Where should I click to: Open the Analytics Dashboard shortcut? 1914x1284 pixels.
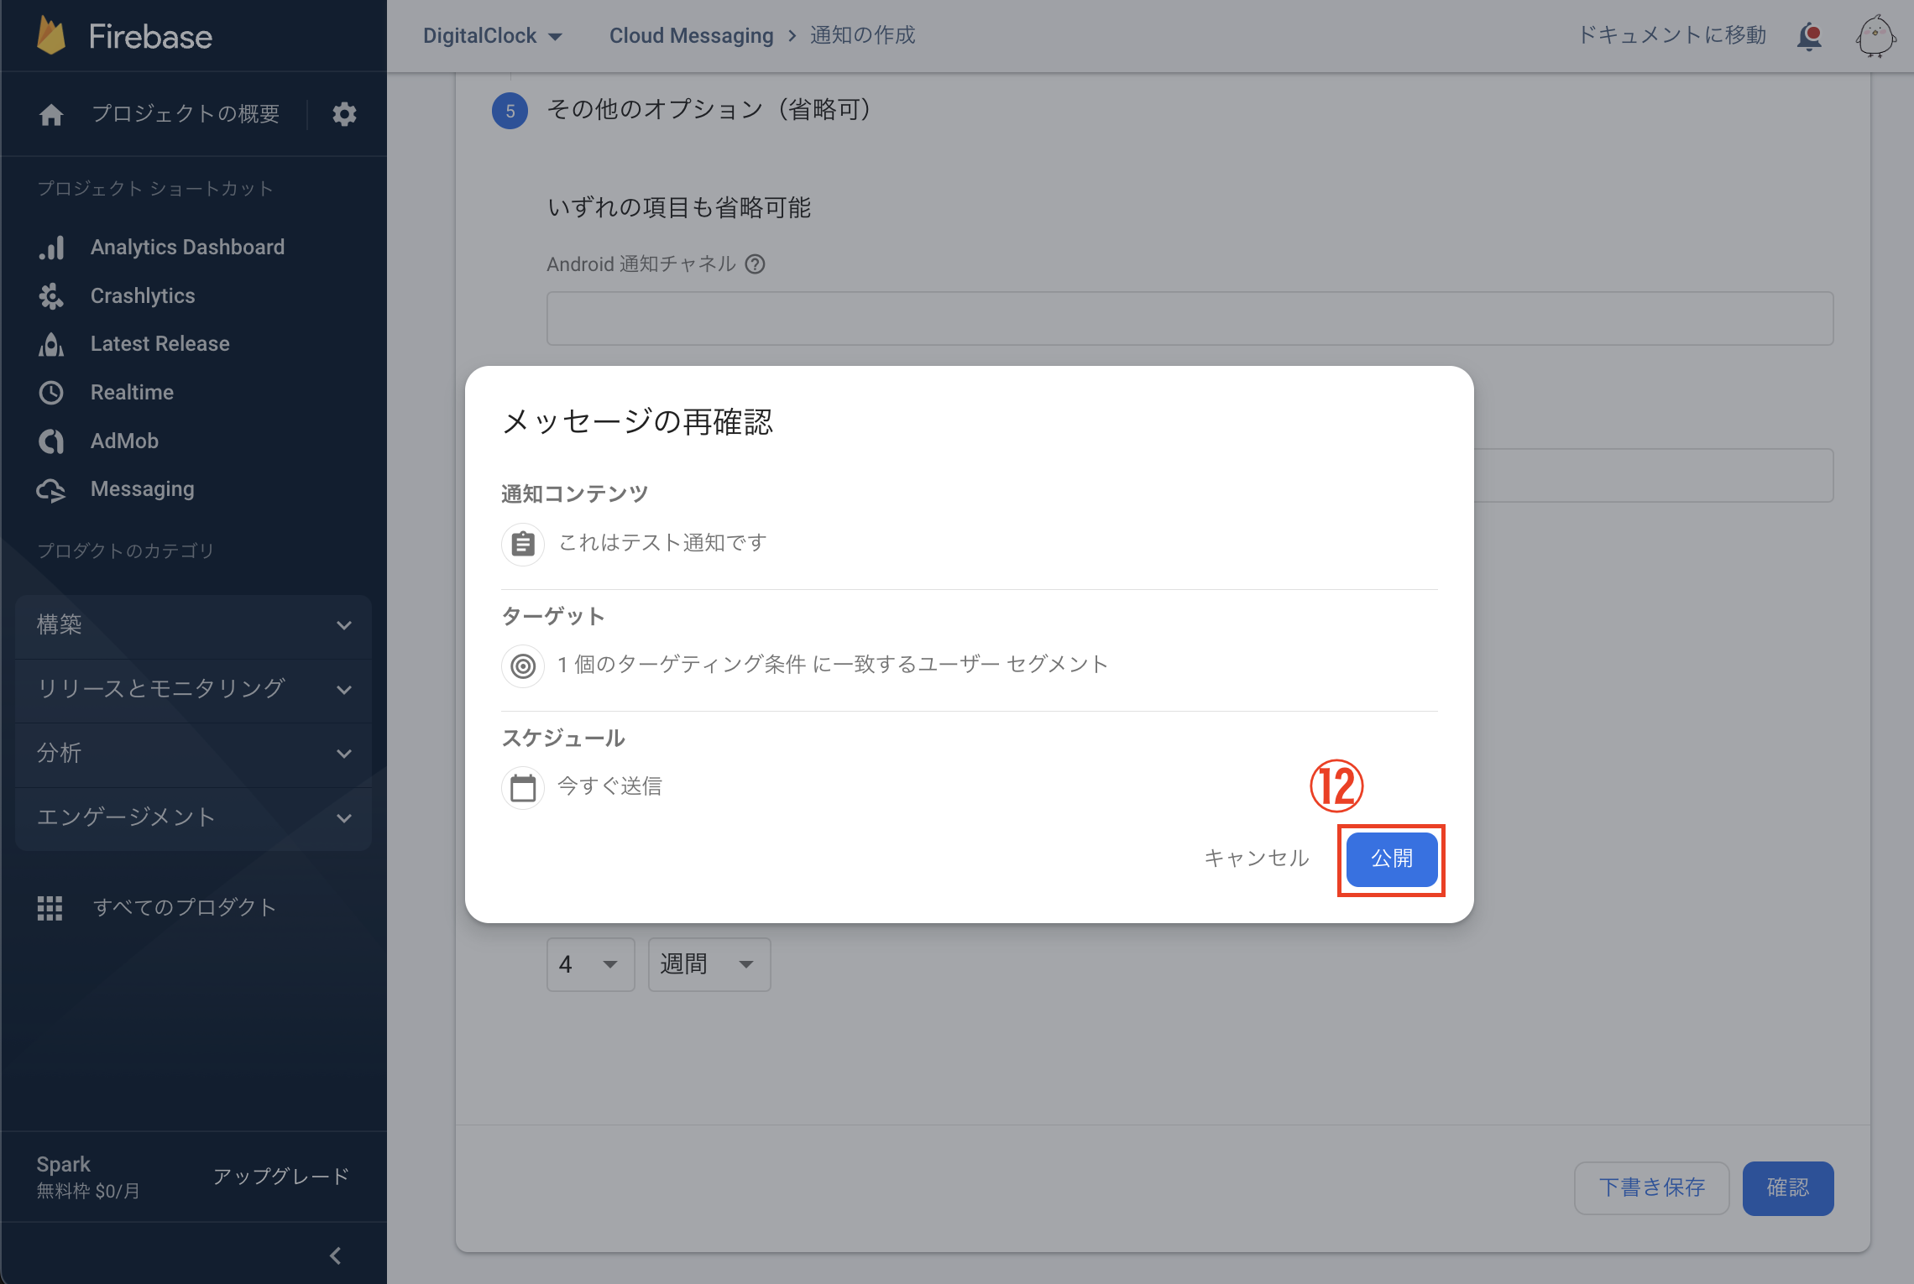pyautogui.click(x=187, y=247)
